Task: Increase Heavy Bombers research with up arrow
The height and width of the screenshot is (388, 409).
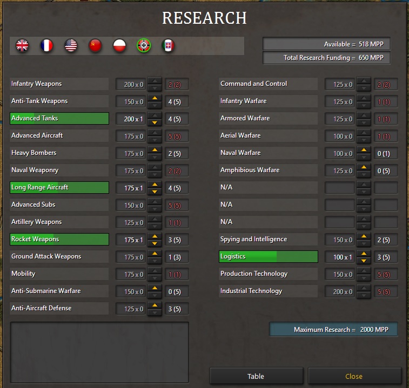Action: [x=155, y=150]
